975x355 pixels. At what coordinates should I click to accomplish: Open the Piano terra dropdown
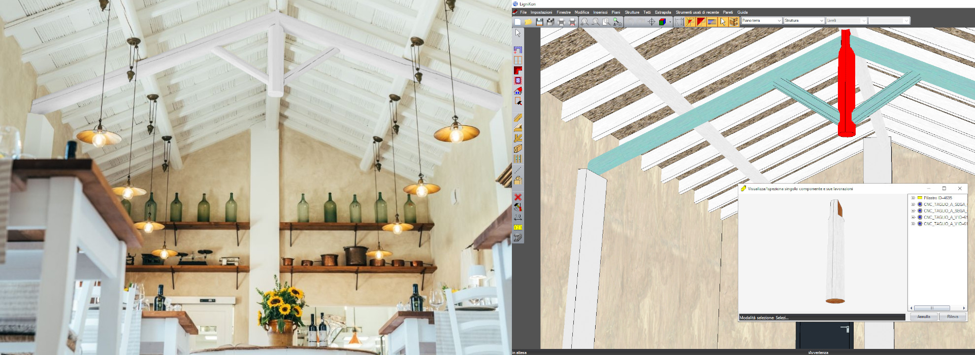coord(761,21)
